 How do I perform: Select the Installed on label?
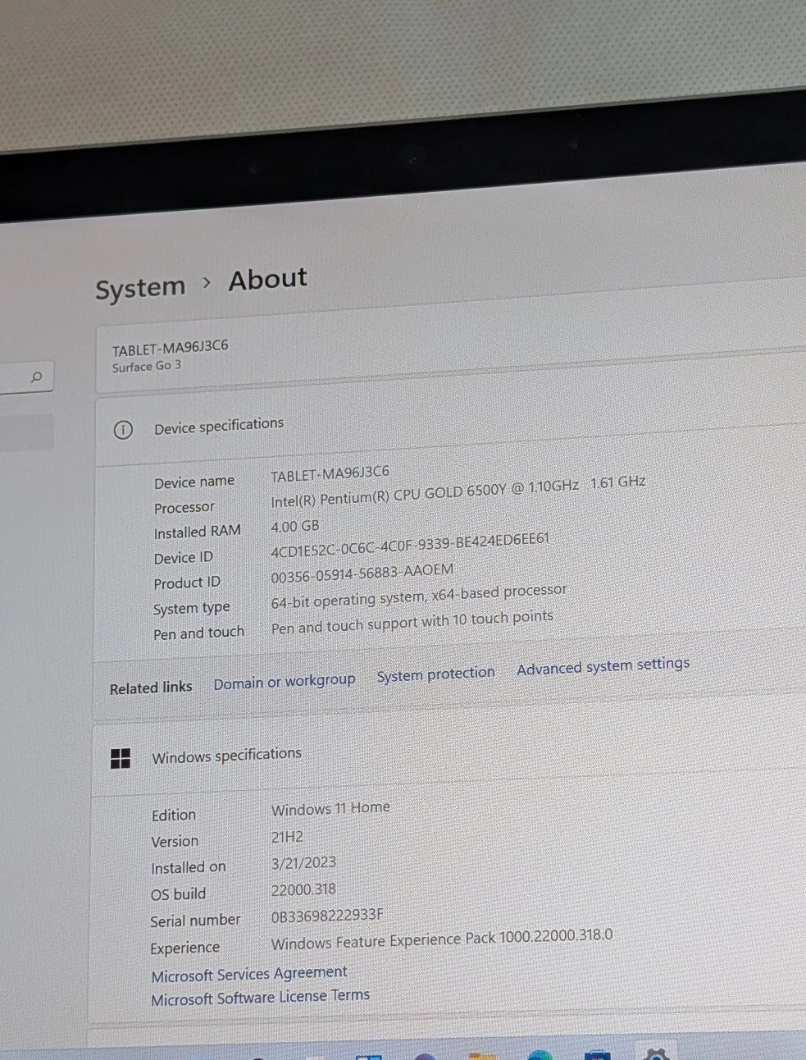189,868
